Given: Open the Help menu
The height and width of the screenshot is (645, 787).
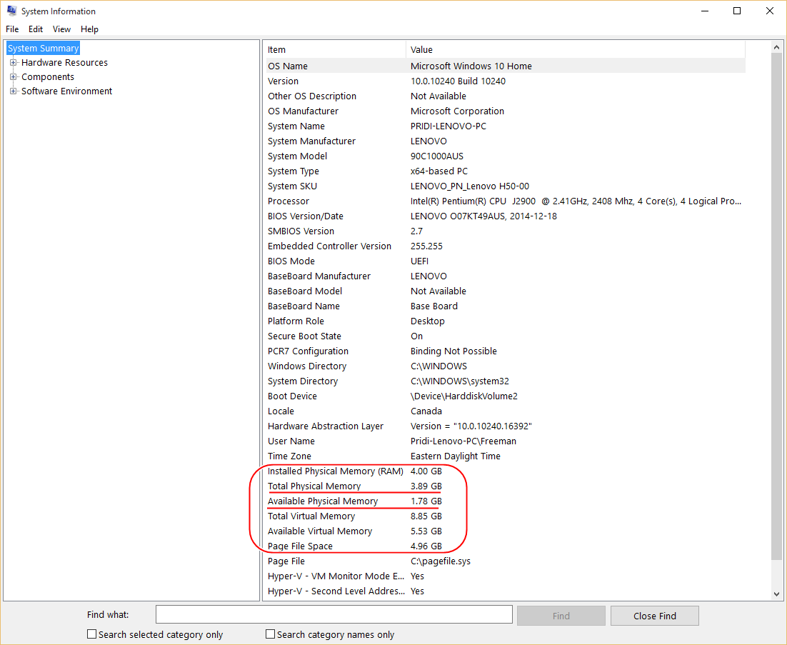Looking at the screenshot, I should (x=89, y=29).
